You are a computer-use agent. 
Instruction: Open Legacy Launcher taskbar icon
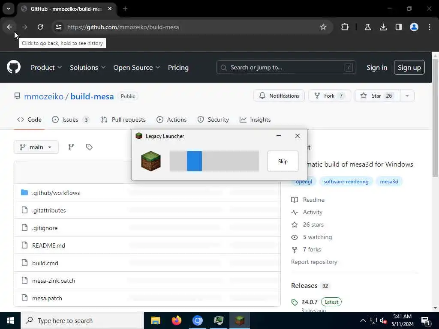pos(240,320)
